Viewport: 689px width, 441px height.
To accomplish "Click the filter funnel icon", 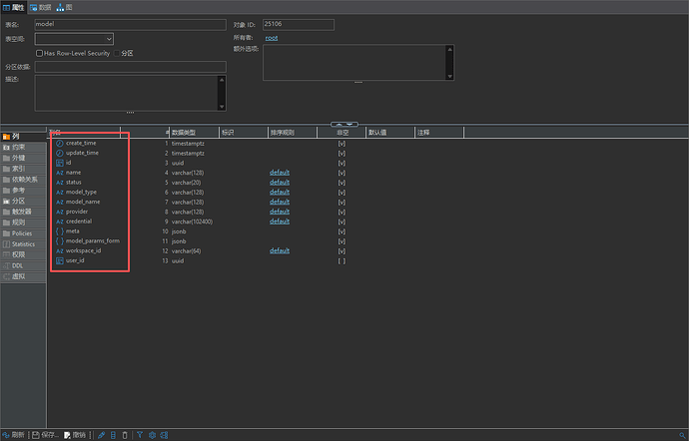I will coord(140,435).
